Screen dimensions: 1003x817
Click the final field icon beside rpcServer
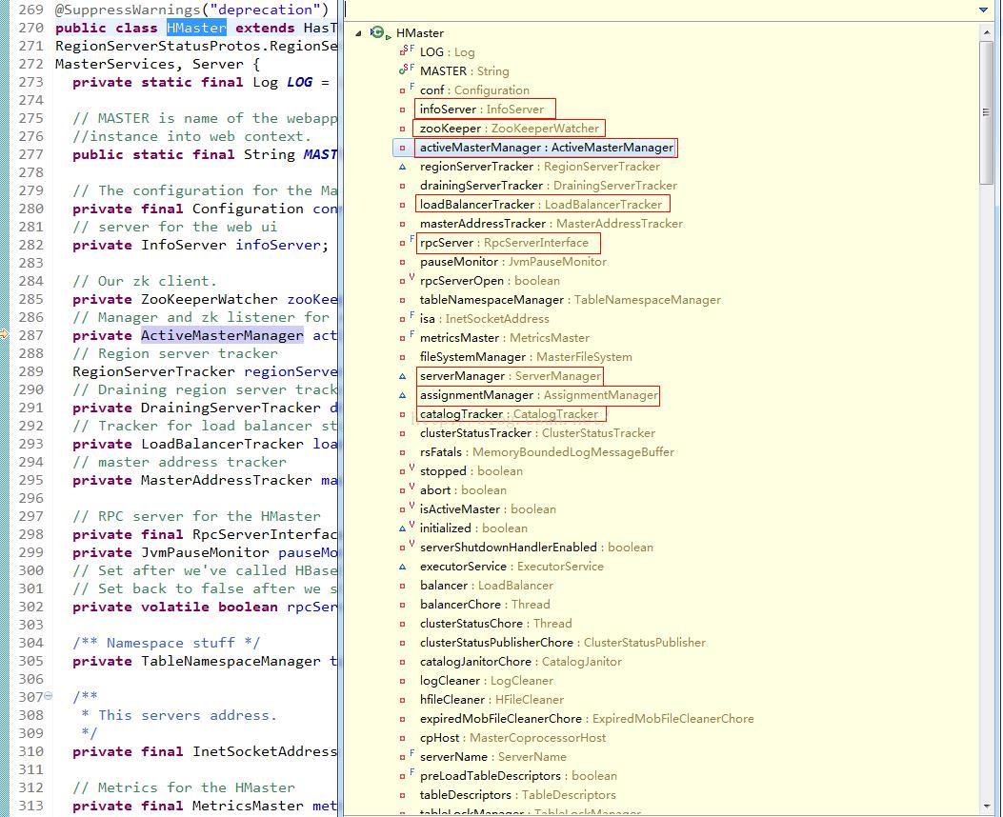point(406,242)
